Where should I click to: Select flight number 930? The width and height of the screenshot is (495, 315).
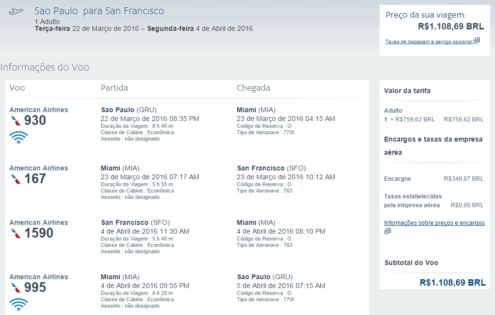(35, 121)
